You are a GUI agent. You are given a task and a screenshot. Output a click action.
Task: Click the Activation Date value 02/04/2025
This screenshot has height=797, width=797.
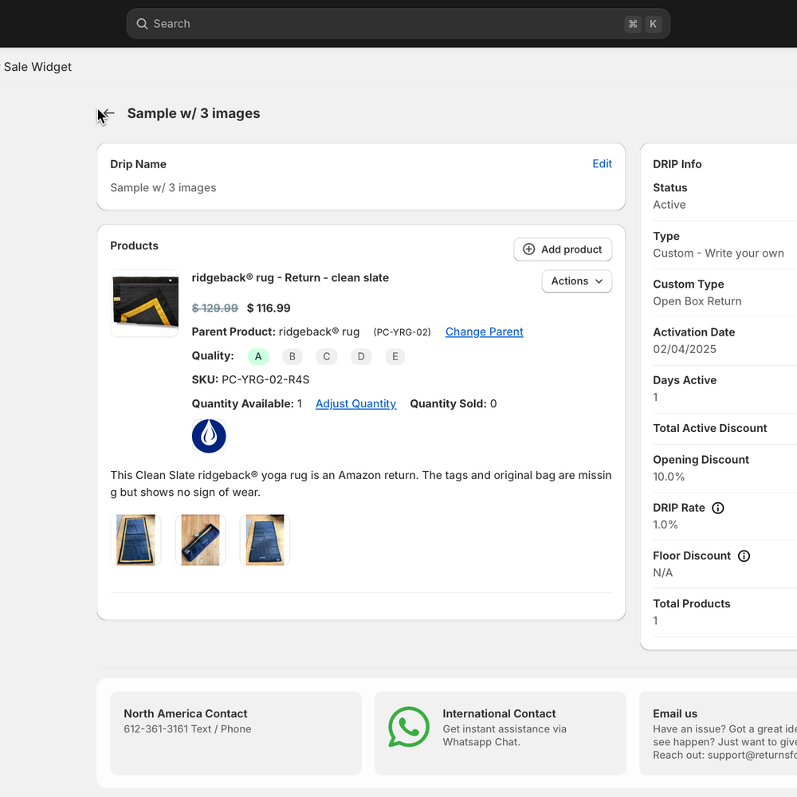[685, 349]
